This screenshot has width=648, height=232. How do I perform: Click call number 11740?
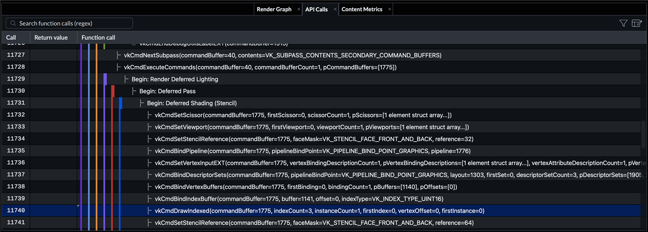[x=16, y=211]
